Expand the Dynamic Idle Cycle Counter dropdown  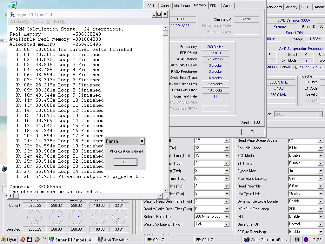[x=321, y=201]
